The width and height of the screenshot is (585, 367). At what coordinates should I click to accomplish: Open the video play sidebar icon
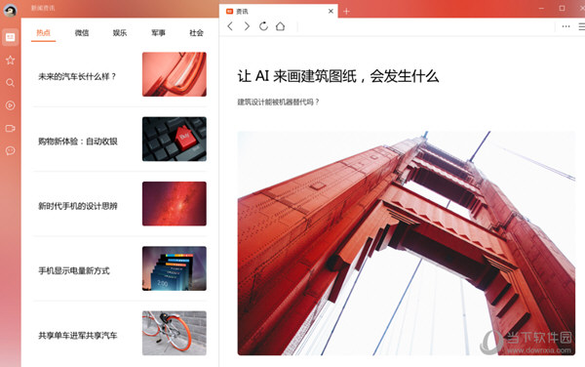(10, 105)
